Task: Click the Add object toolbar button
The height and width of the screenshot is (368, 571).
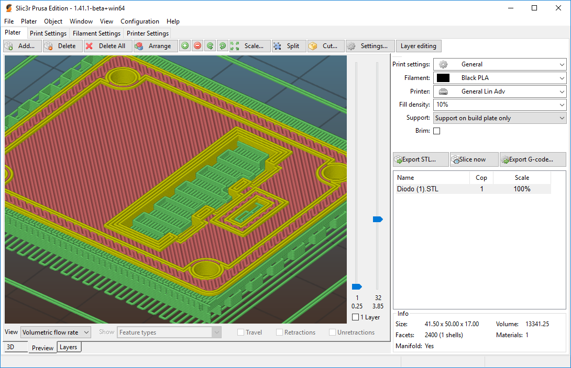Action: coord(22,46)
